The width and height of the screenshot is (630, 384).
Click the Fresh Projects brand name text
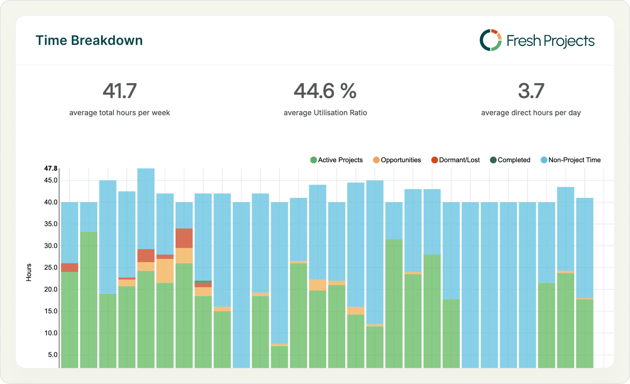[x=550, y=41]
